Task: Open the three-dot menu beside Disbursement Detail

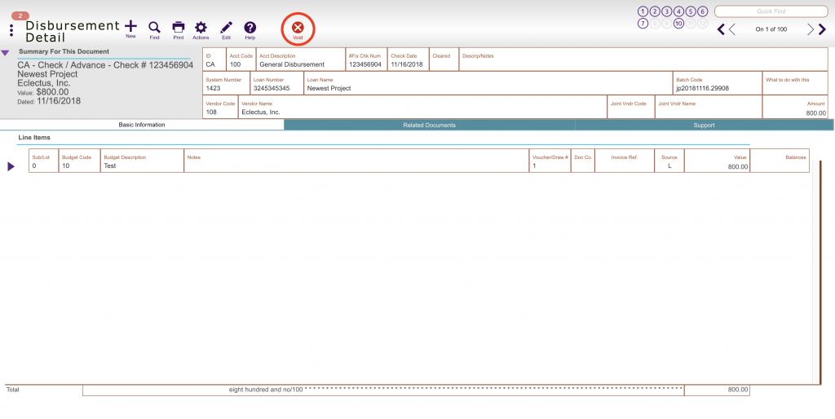Action: (11, 30)
